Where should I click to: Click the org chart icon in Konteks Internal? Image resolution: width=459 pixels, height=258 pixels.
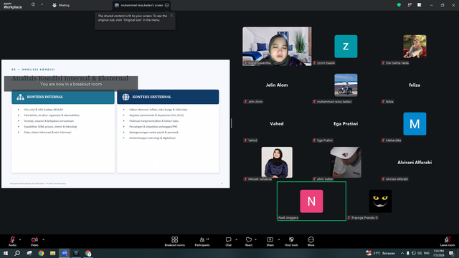point(20,97)
